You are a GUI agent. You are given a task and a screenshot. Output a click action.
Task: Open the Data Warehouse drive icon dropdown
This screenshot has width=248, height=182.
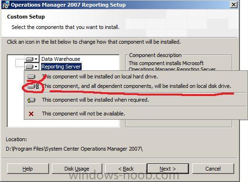31,59
